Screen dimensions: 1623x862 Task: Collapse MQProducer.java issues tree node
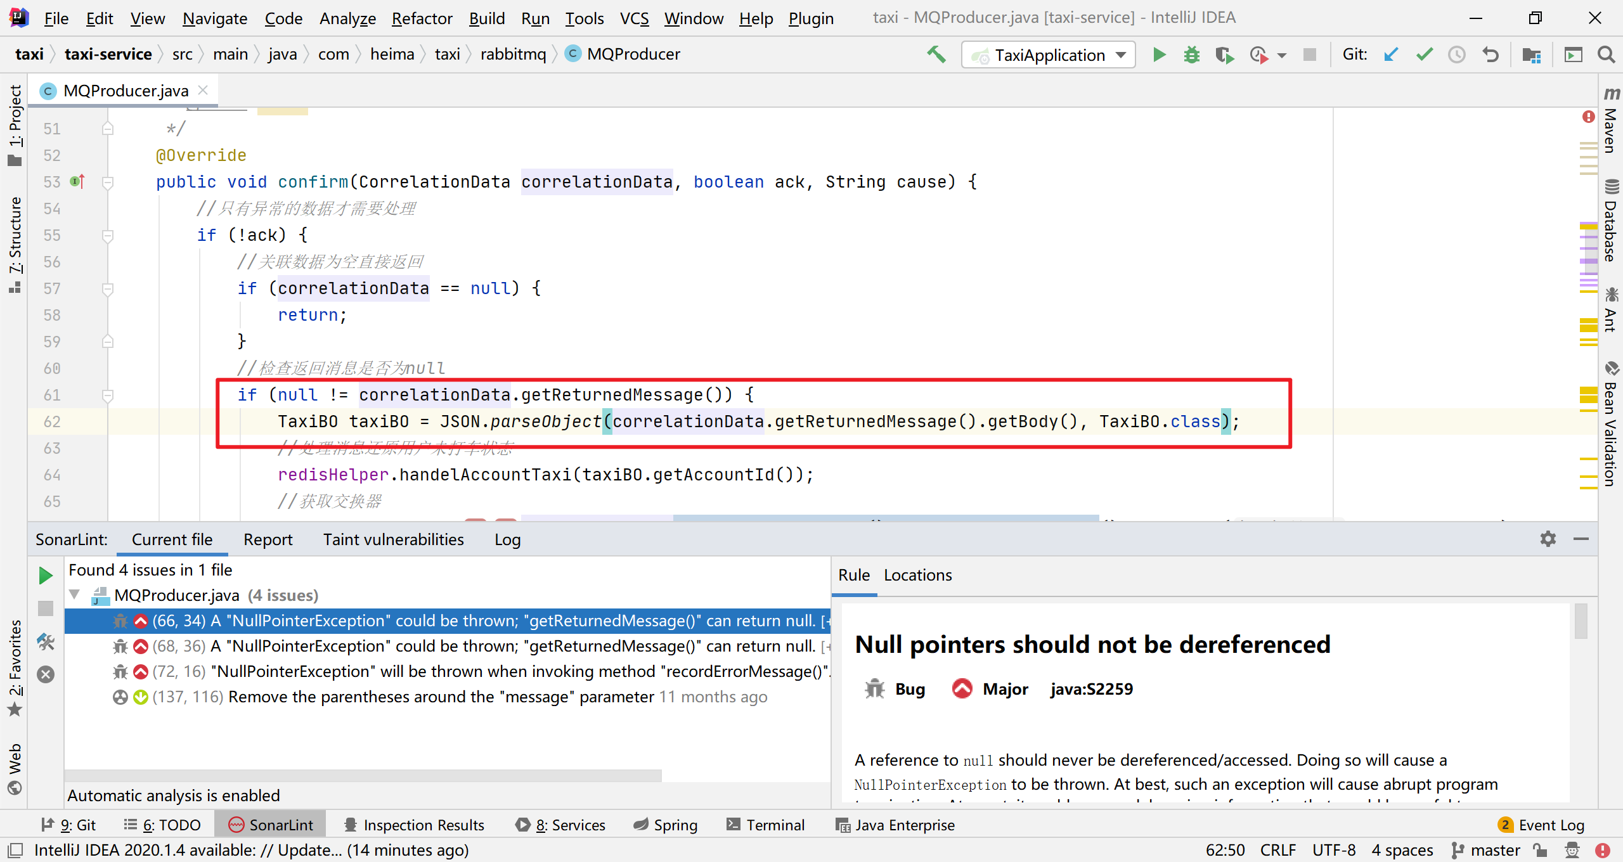click(x=75, y=595)
